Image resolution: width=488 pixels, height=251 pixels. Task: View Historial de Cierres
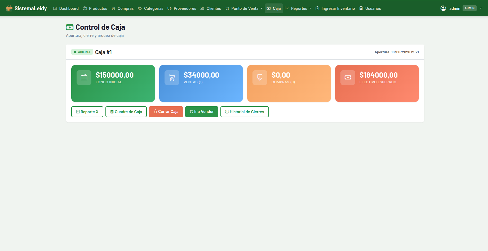click(245, 112)
